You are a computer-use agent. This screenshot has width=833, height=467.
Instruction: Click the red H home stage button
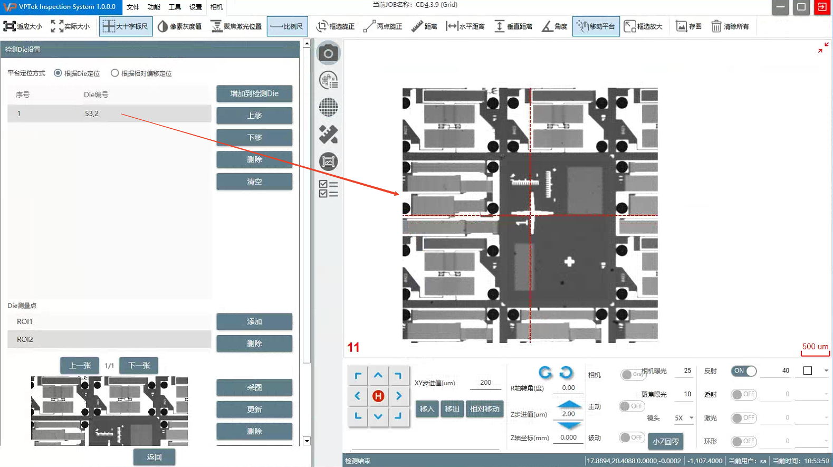point(378,396)
